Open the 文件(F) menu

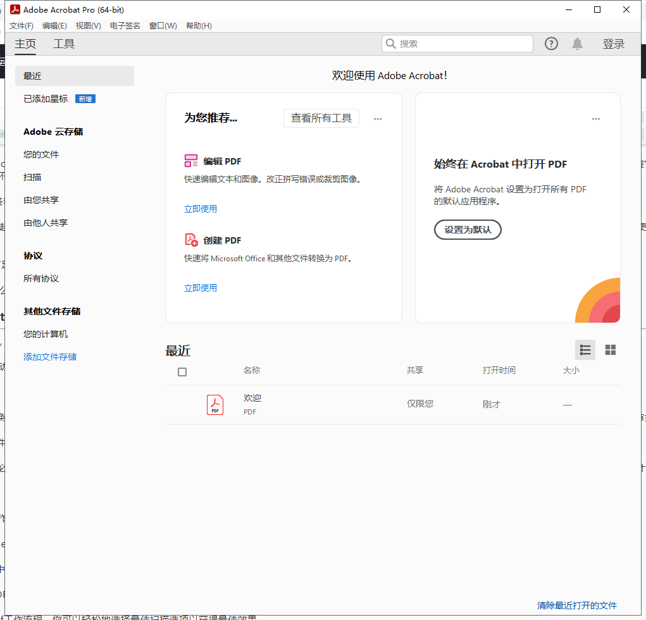pyautogui.click(x=21, y=25)
